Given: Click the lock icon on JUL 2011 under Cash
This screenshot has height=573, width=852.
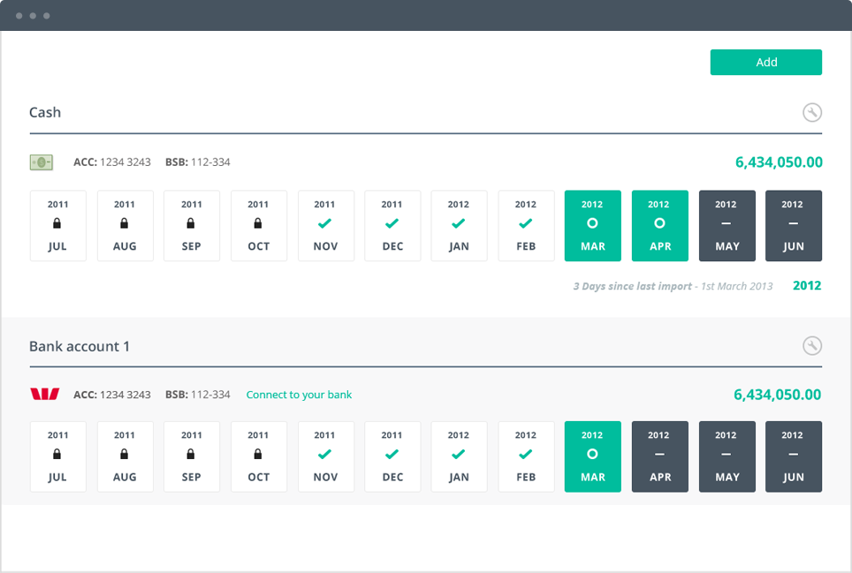Looking at the screenshot, I should point(57,223).
